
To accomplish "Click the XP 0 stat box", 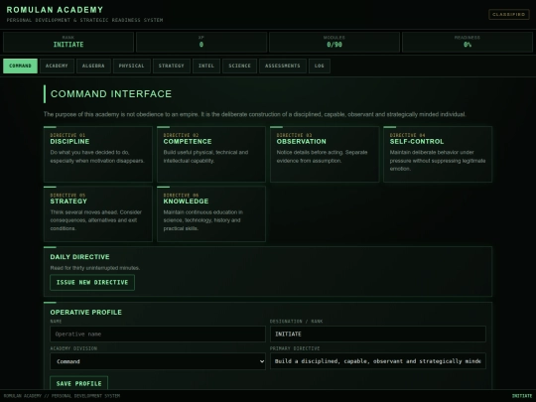I will tap(201, 42).
